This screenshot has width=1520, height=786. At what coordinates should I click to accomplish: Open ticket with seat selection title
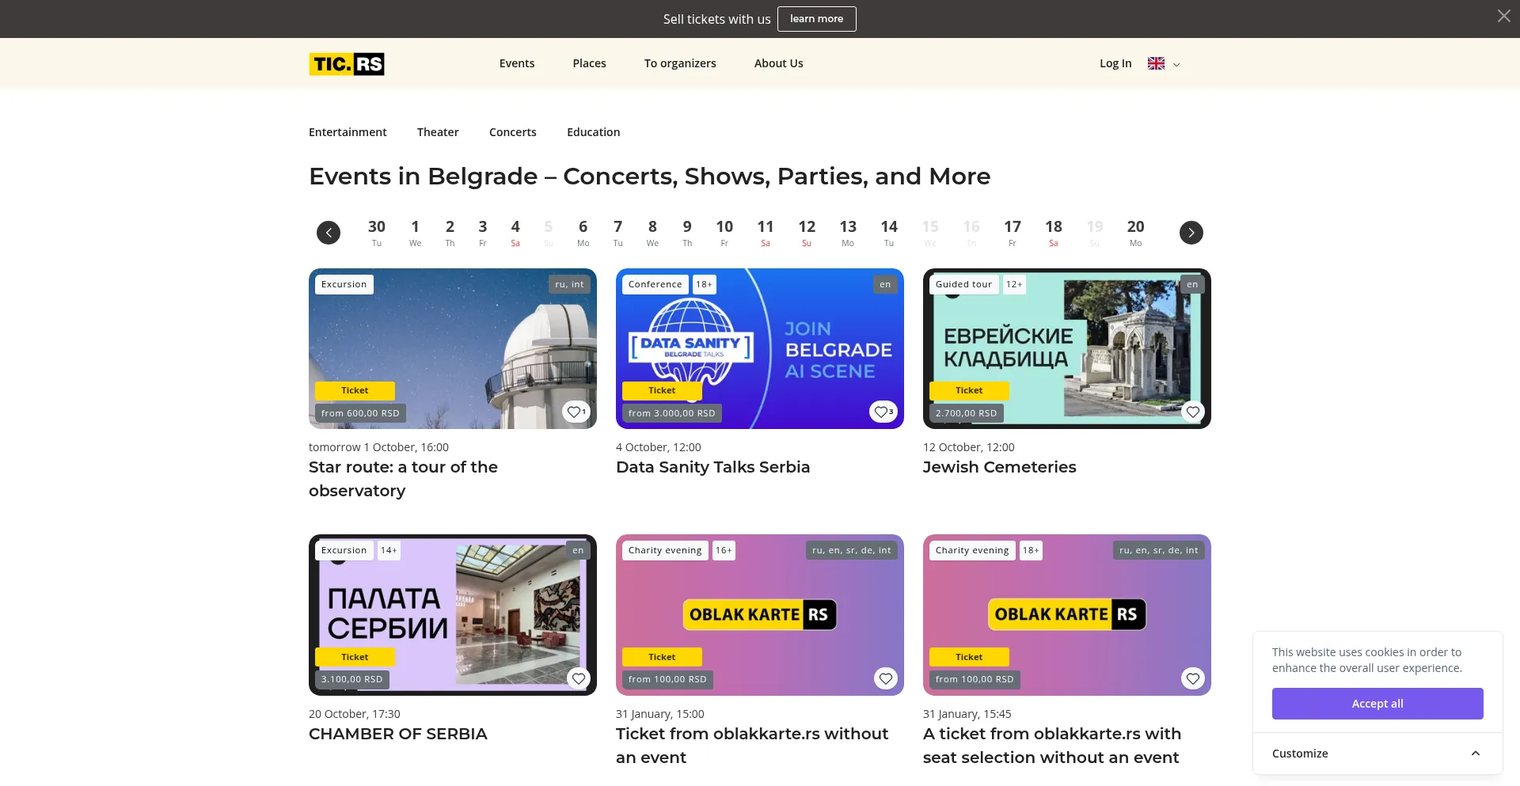1052,746
